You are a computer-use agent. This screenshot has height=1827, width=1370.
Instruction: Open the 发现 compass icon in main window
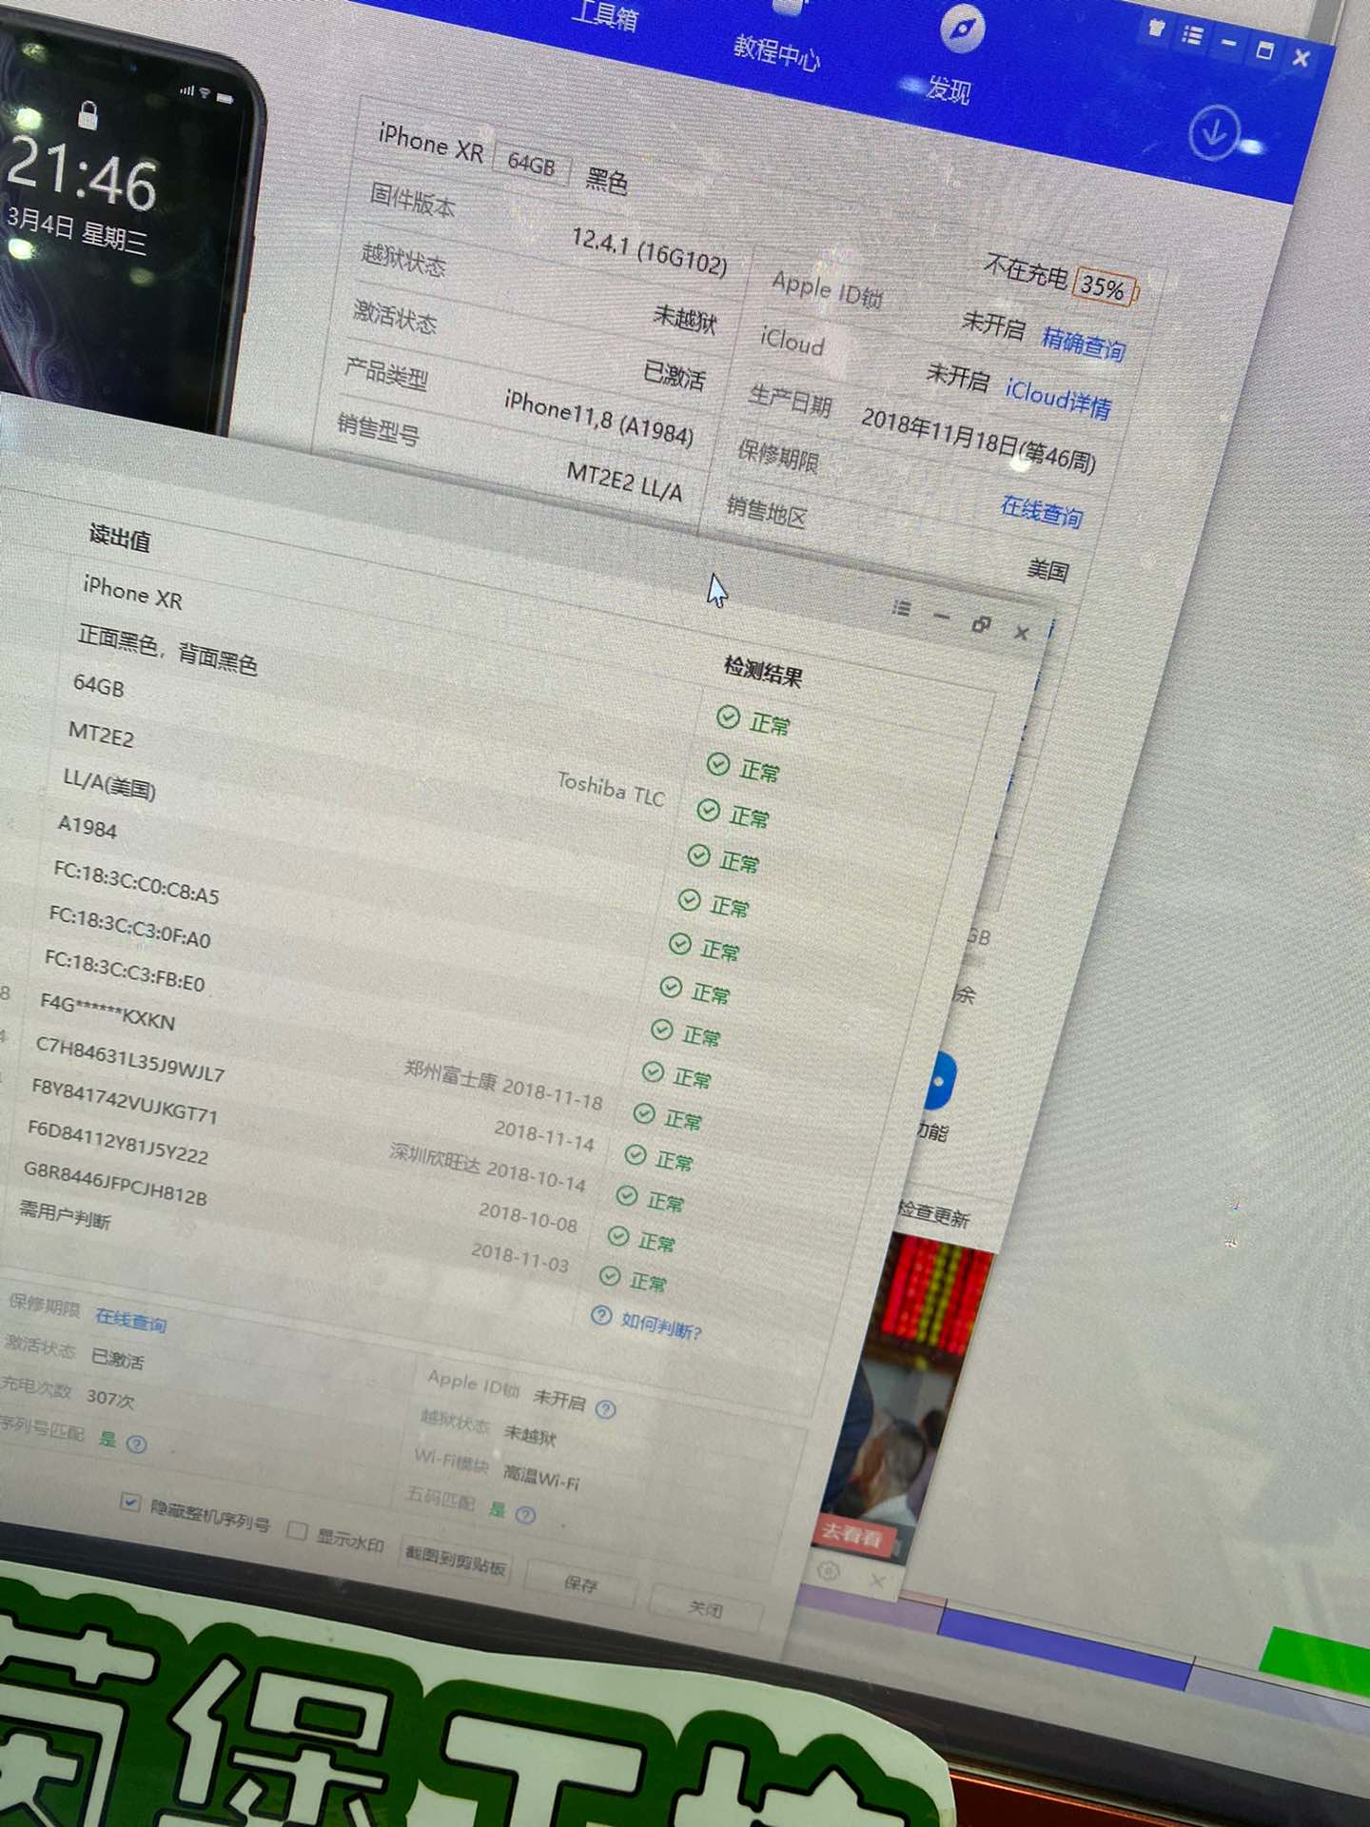point(963,29)
